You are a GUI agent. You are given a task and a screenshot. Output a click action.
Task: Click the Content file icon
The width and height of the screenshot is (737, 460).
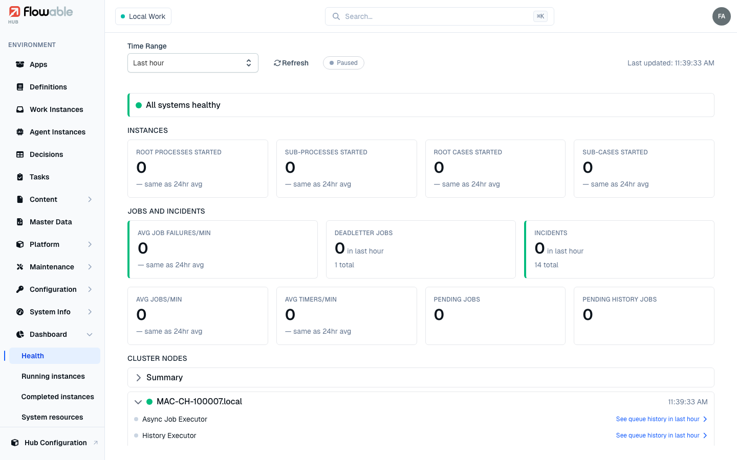[20, 199]
